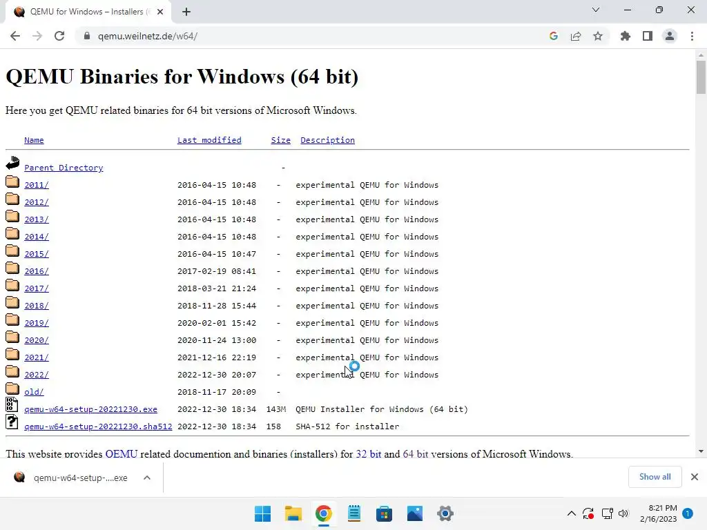This screenshot has height=530, width=707.
Task: Click the forward navigation arrow
Action: 37,36
